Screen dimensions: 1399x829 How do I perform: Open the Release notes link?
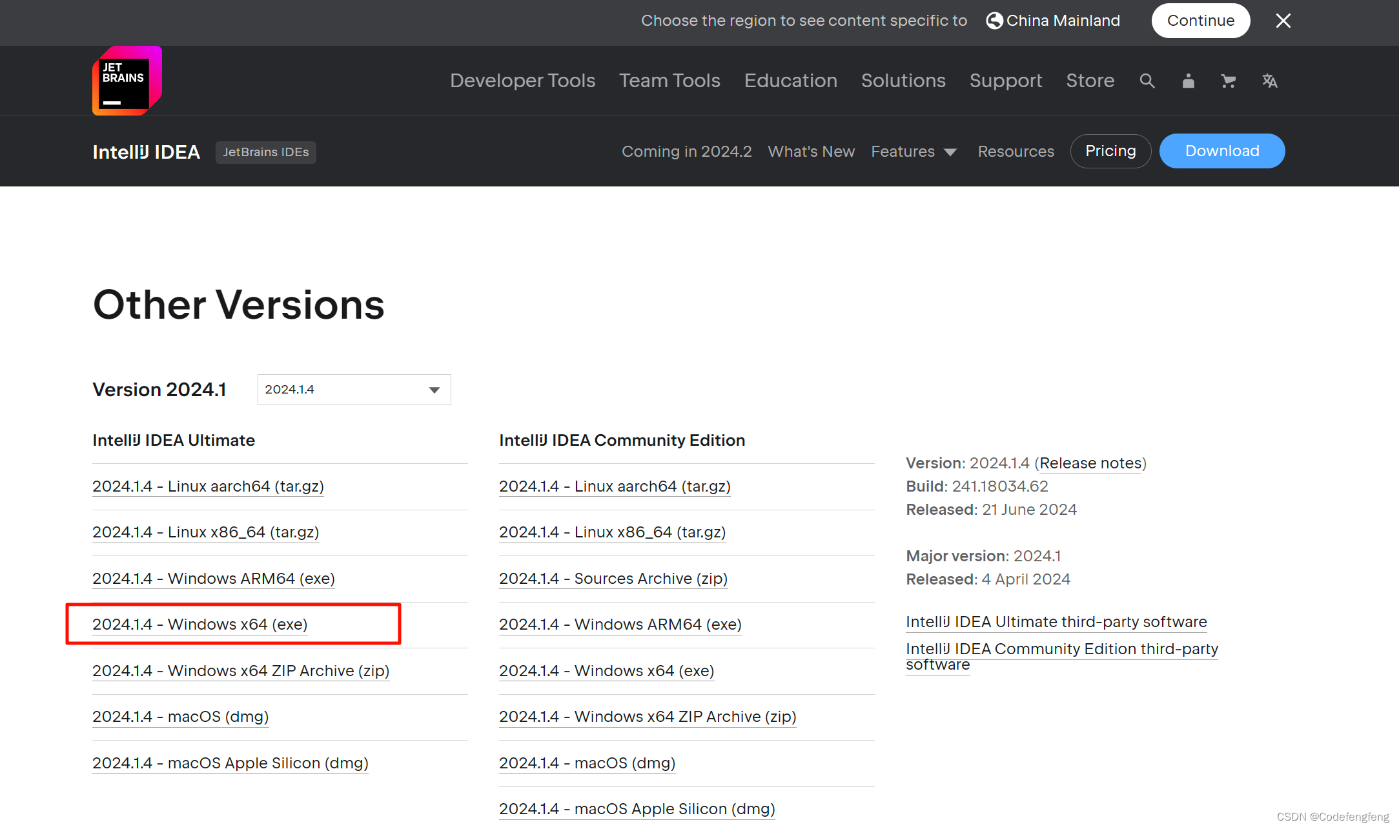click(x=1090, y=463)
